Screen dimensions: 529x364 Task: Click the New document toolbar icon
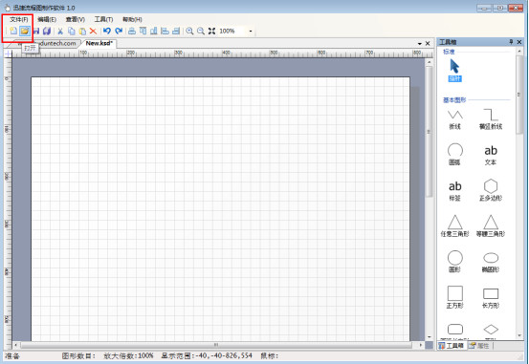(13, 31)
